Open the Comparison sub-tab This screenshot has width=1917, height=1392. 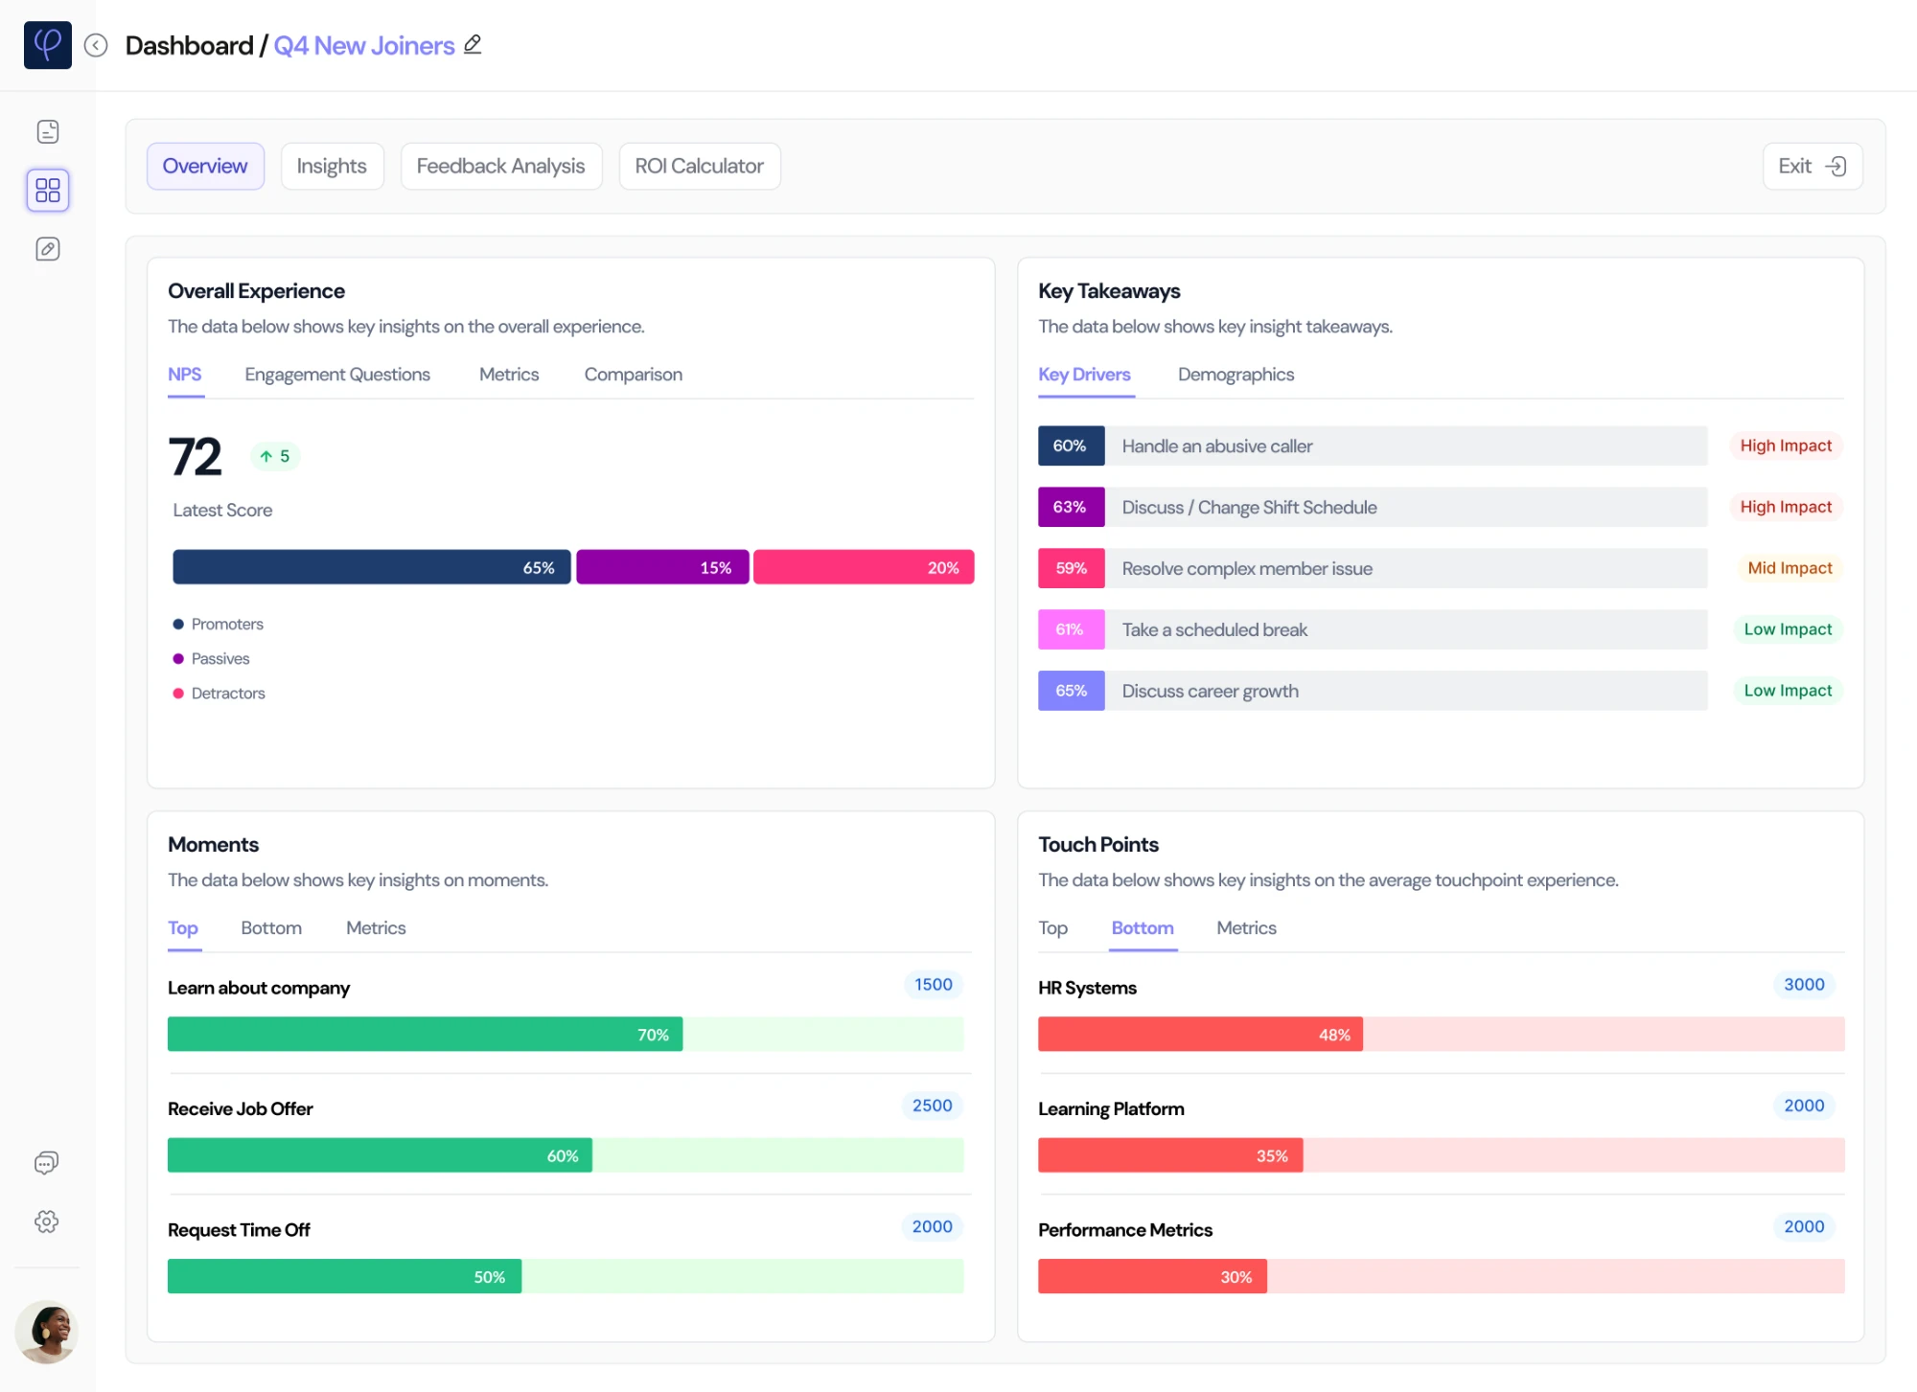[634, 375]
